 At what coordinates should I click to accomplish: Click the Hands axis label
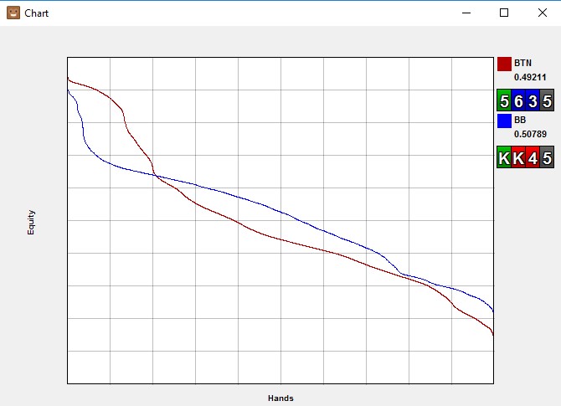point(280,398)
